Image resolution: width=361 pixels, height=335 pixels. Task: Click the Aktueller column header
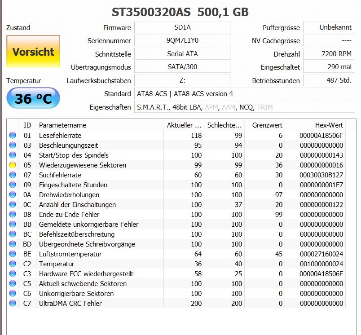184,125
